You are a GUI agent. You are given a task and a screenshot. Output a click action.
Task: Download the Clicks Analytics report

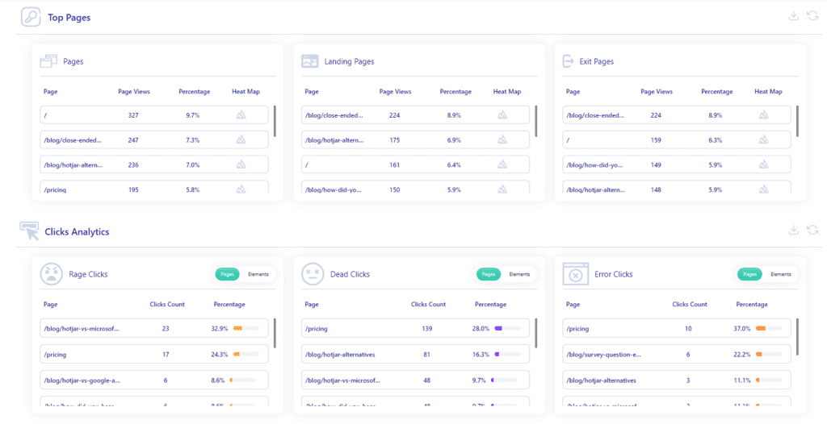[794, 231]
